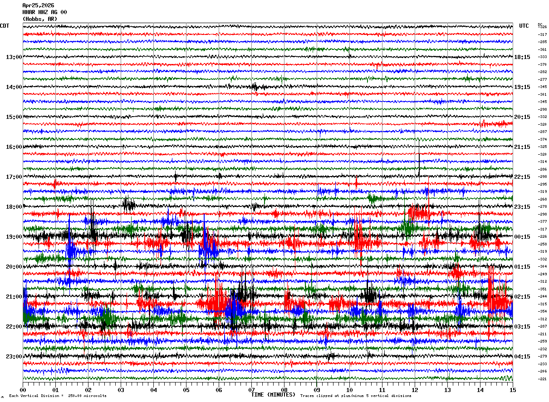This screenshot has width=549, height=402.
Task: Click minute axis tick label '15'
Action: click(x=513, y=390)
